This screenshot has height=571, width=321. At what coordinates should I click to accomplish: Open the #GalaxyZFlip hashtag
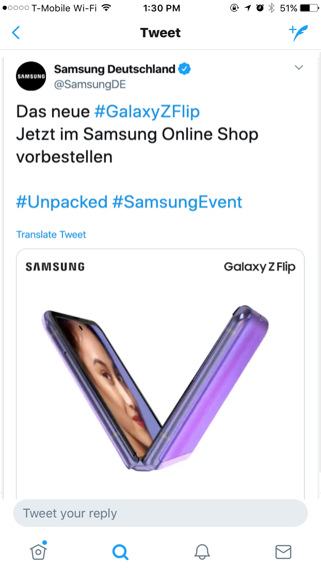[x=147, y=111]
